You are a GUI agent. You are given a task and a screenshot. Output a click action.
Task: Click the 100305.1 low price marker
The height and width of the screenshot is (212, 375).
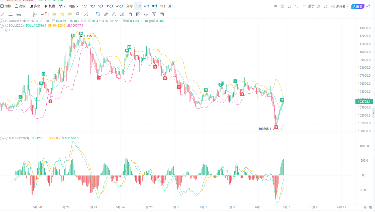[x=265, y=129]
